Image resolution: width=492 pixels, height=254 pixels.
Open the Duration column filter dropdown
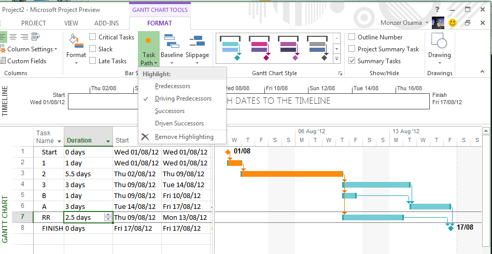(x=108, y=141)
